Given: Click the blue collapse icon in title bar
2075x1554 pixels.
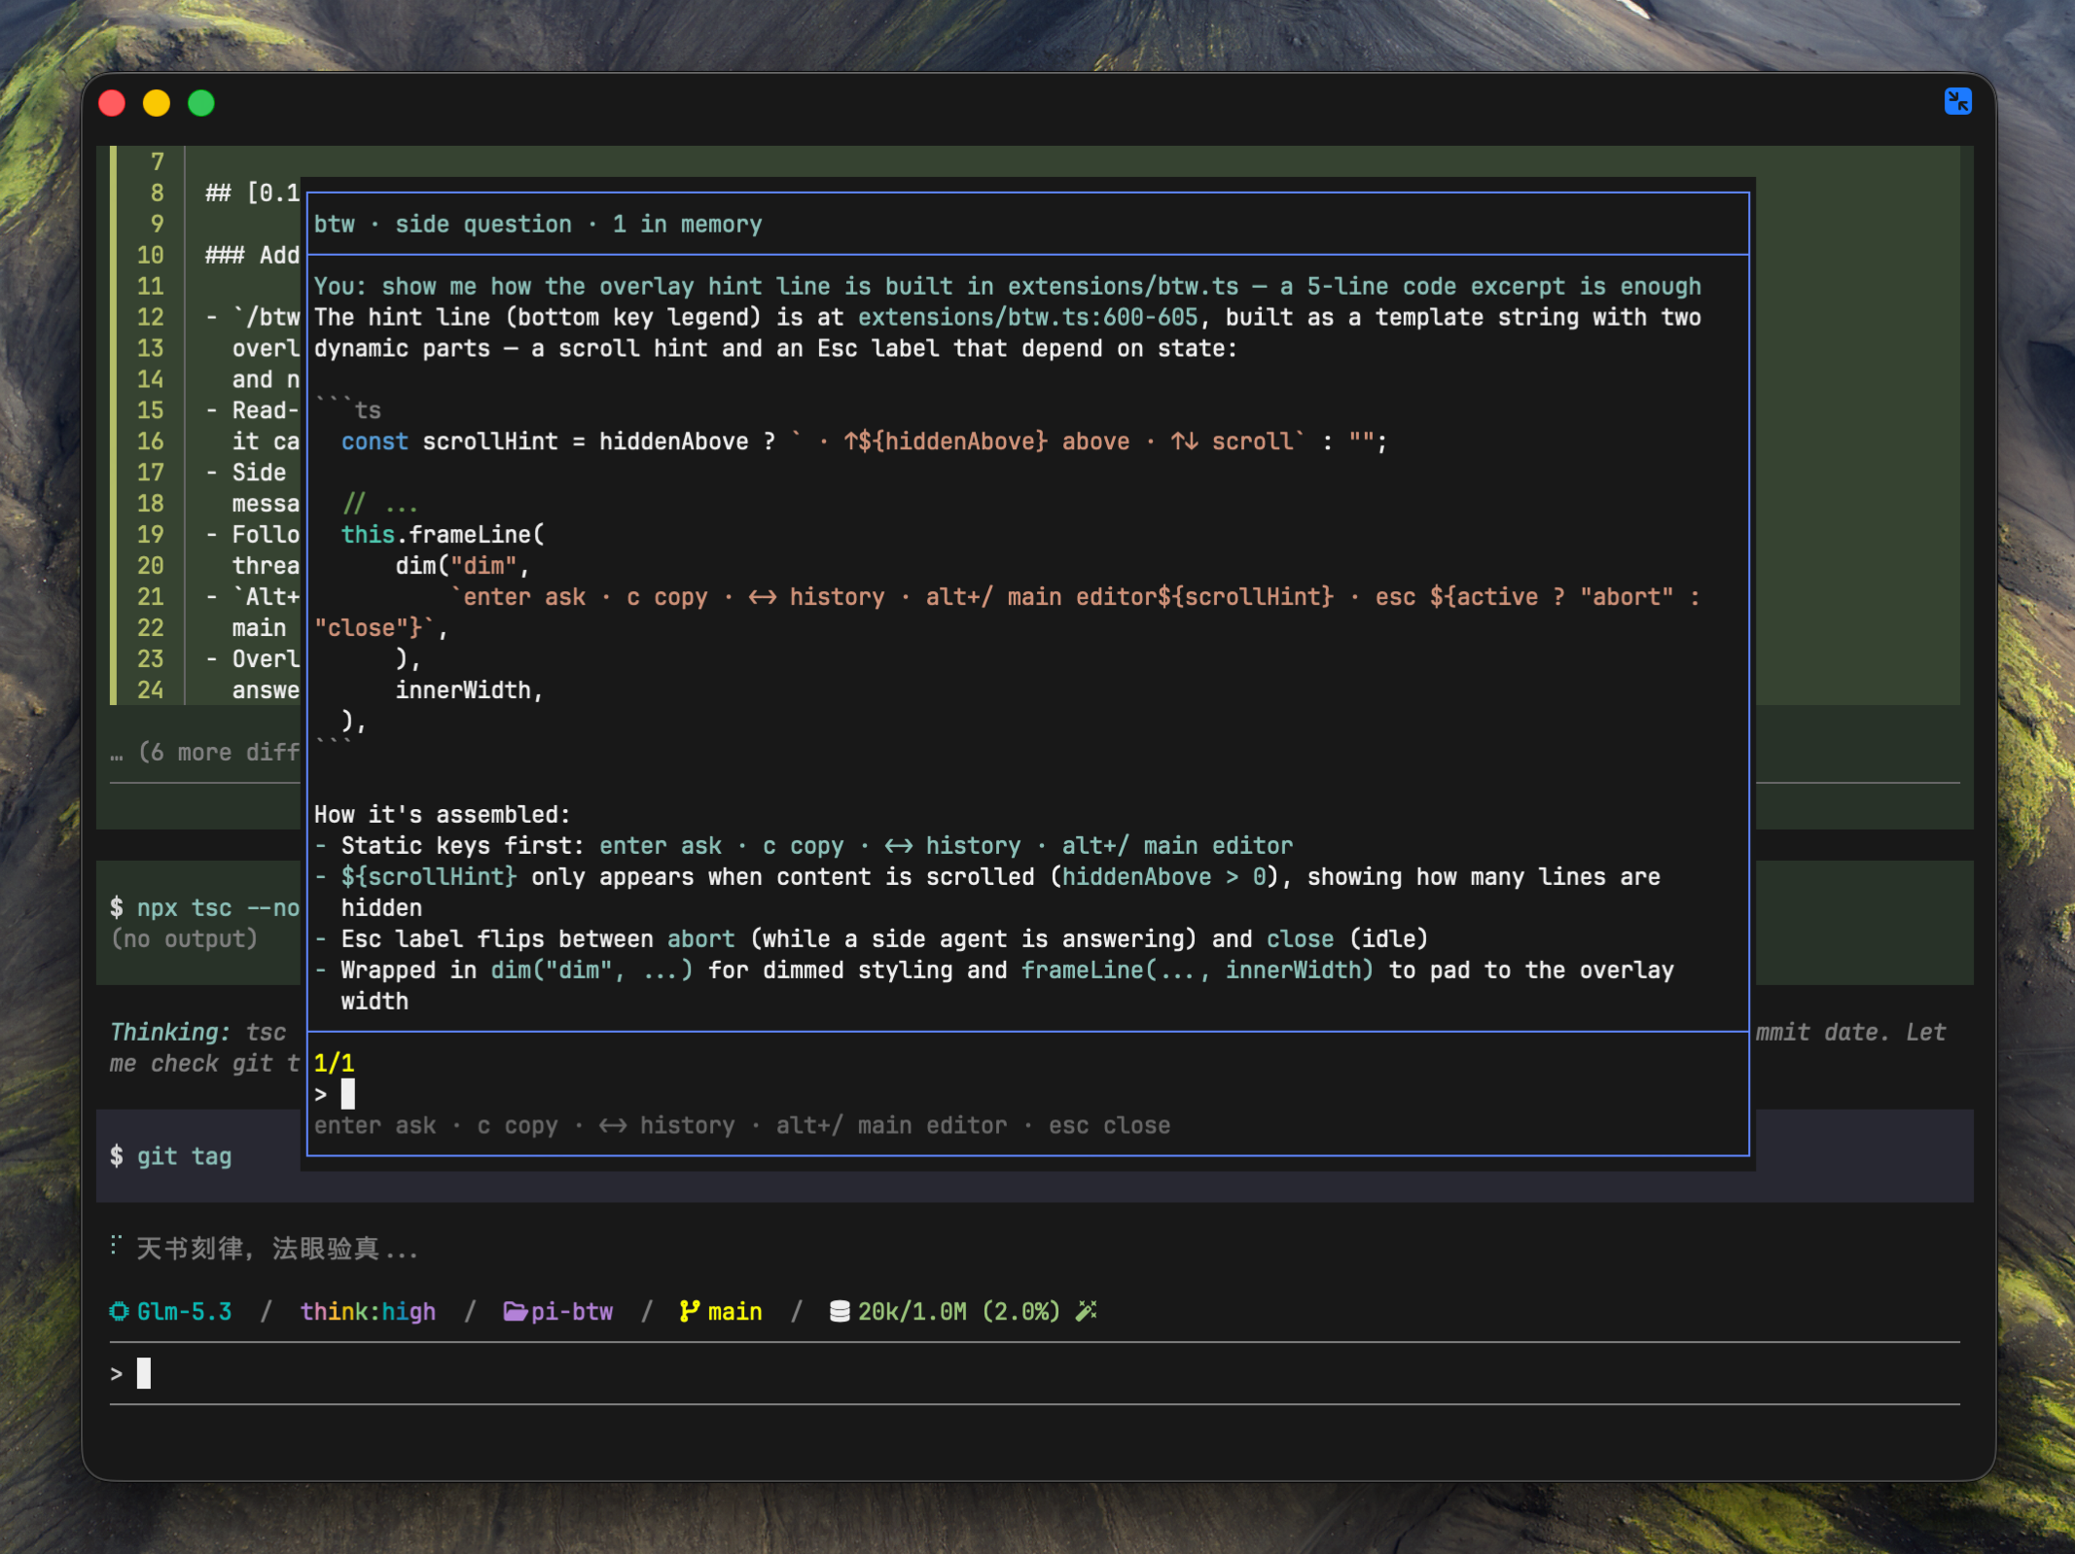Looking at the screenshot, I should click(1957, 101).
